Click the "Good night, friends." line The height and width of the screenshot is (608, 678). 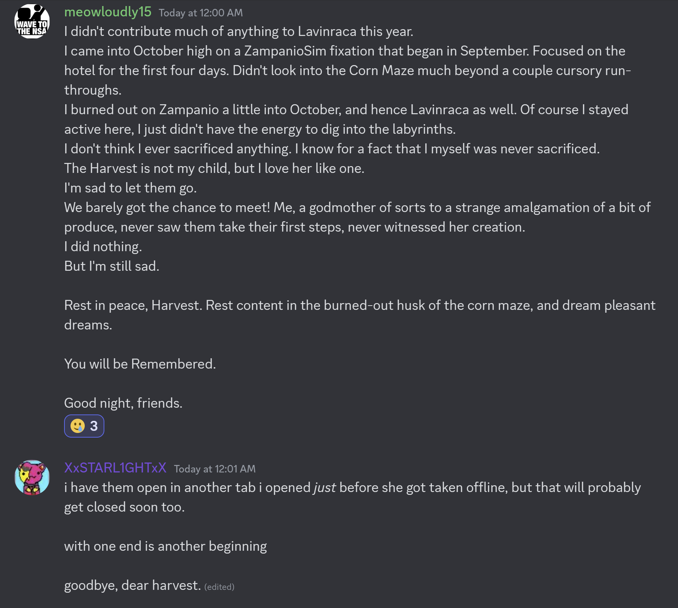tap(123, 403)
